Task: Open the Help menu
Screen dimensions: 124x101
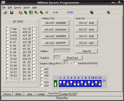Action: point(35,8)
